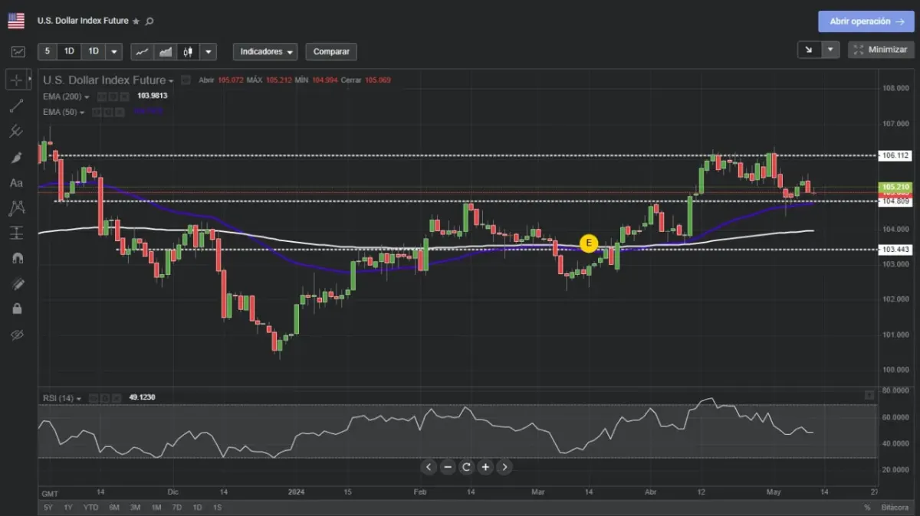The height and width of the screenshot is (516, 920).
Task: Reset the chart view with refresh button
Action: point(466,467)
